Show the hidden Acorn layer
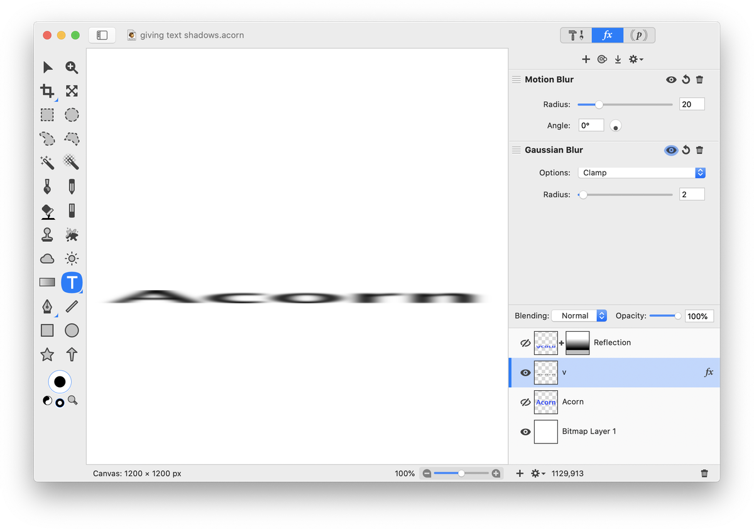The image size is (754, 529). coord(526,402)
